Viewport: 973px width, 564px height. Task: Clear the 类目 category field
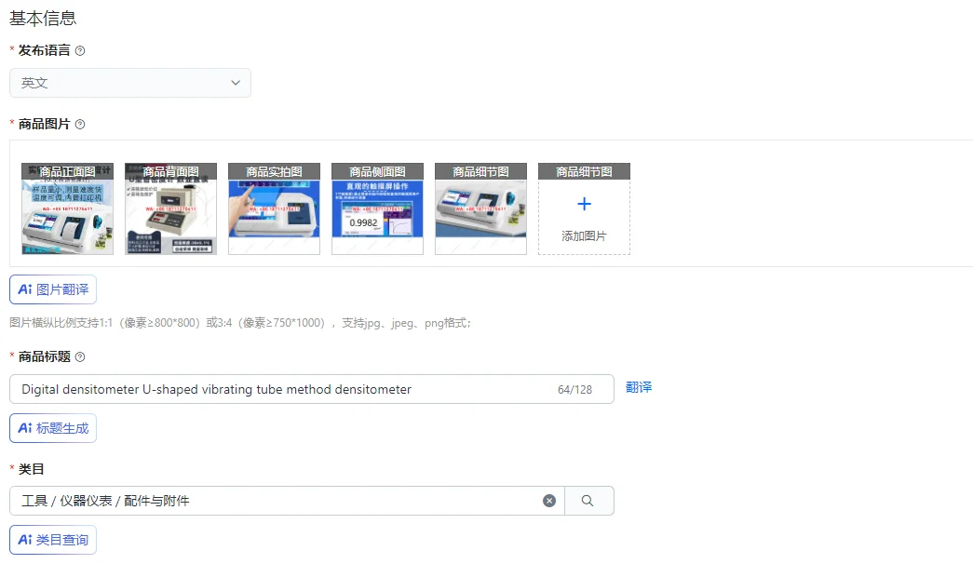coord(549,501)
